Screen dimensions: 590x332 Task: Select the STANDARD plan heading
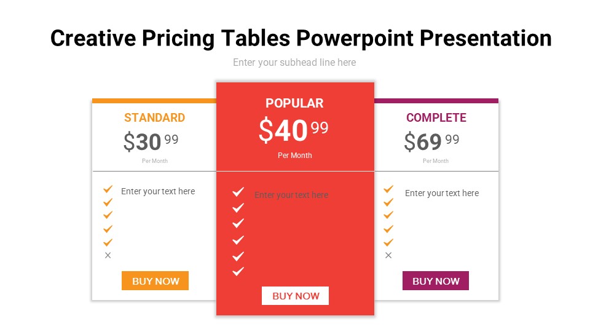(x=154, y=117)
